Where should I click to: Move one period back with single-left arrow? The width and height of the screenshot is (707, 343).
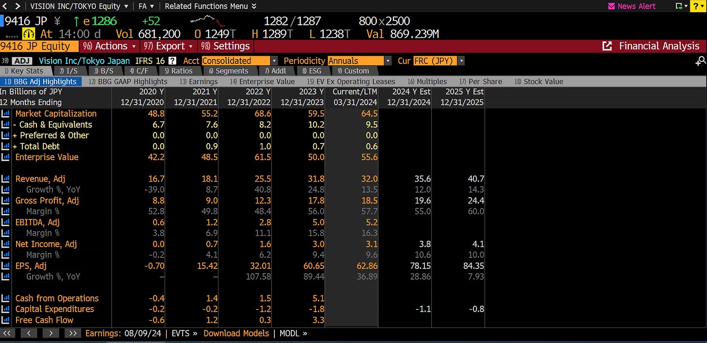point(30,333)
